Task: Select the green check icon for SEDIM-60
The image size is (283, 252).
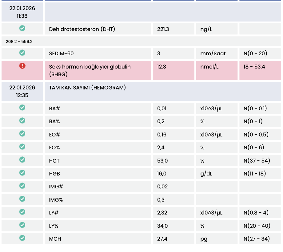Action: 22,53
